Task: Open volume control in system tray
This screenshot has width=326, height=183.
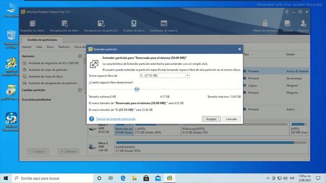Action: 285,178
